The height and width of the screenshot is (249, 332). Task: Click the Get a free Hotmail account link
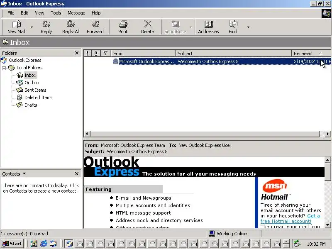[290, 219]
